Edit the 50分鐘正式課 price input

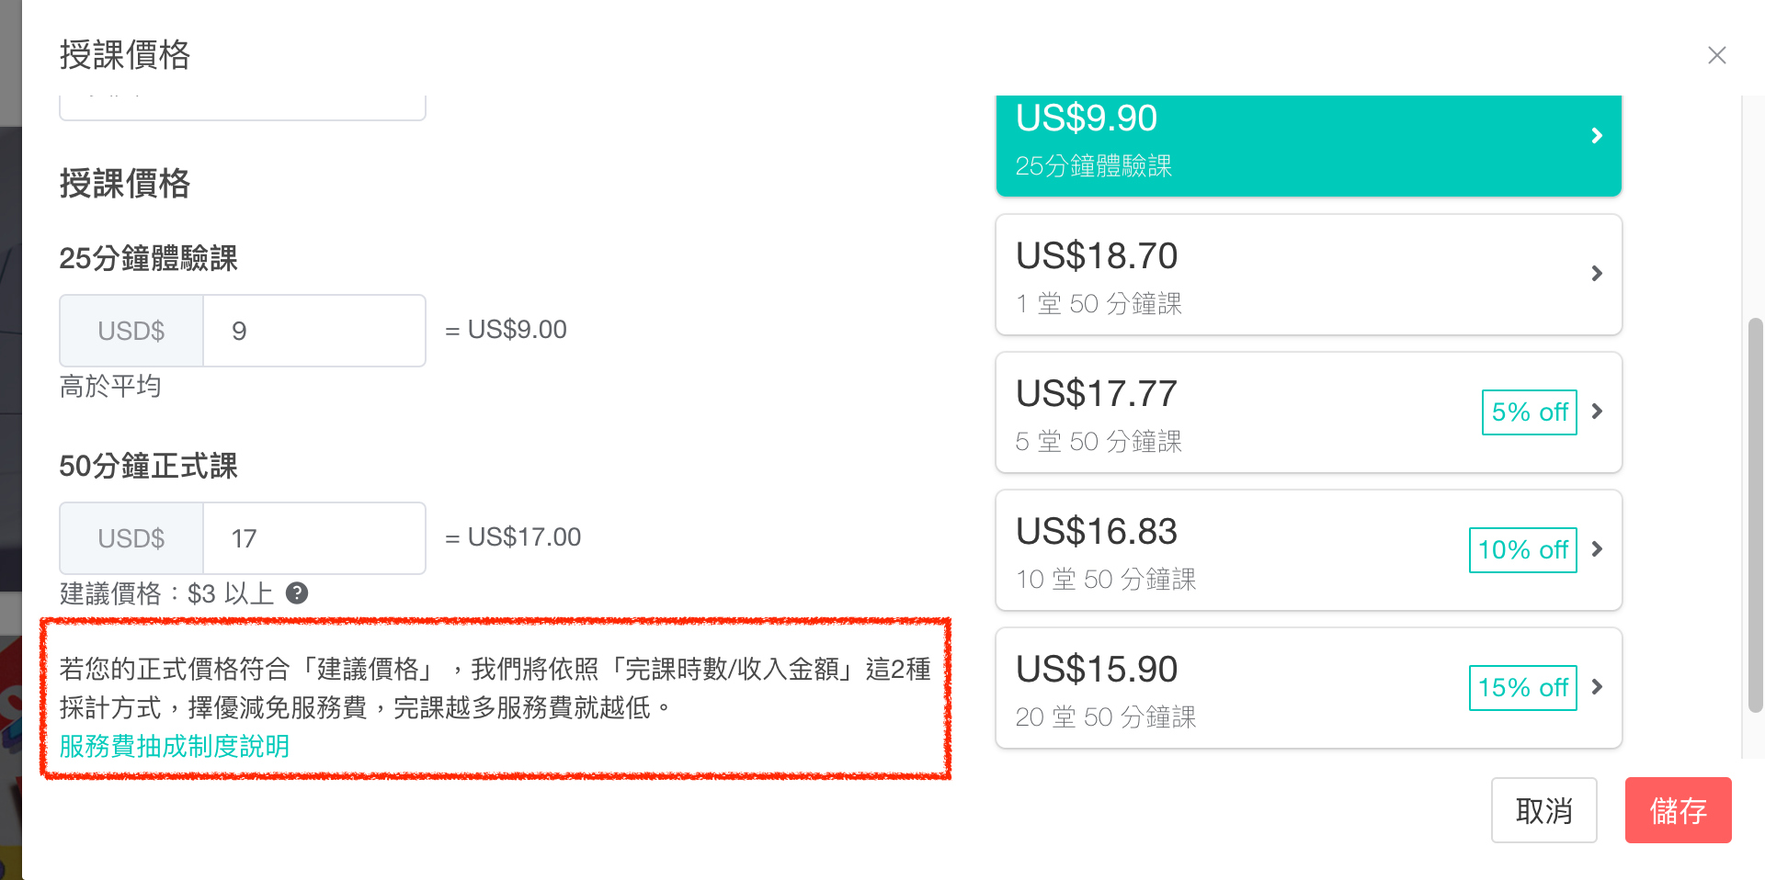coord(313,538)
